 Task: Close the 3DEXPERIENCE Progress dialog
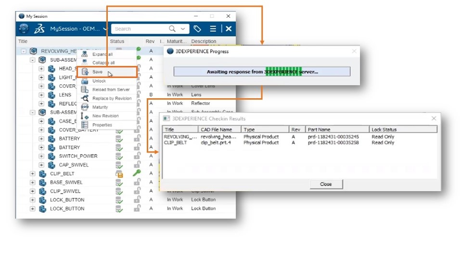pos(354,52)
